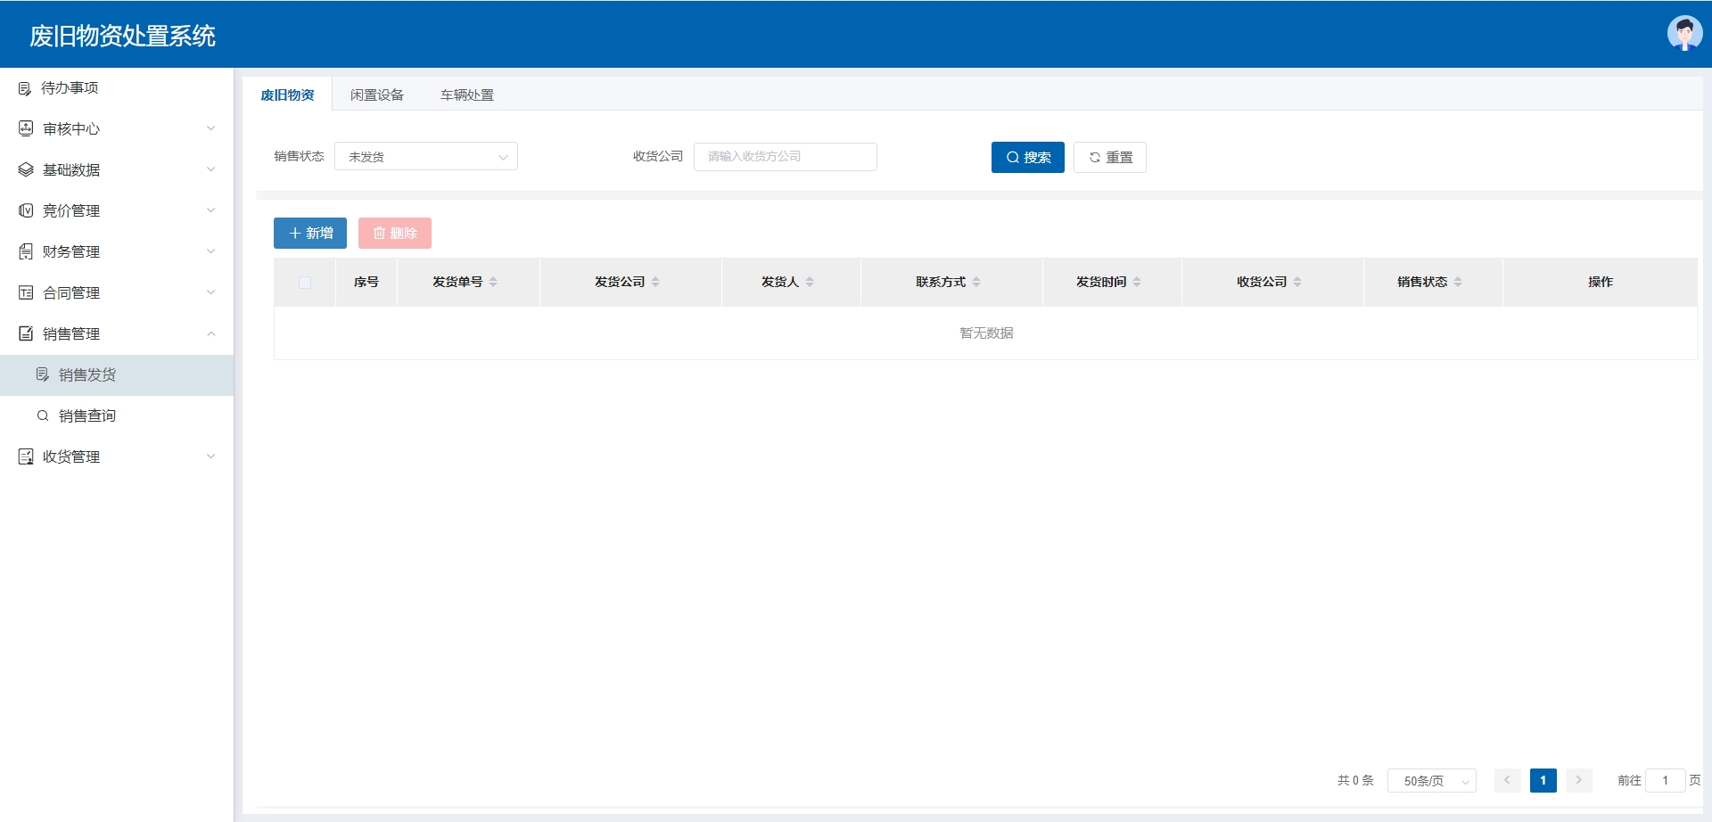Sort table by 发货时间 column arrows
The image size is (1712, 822).
coord(1137,282)
